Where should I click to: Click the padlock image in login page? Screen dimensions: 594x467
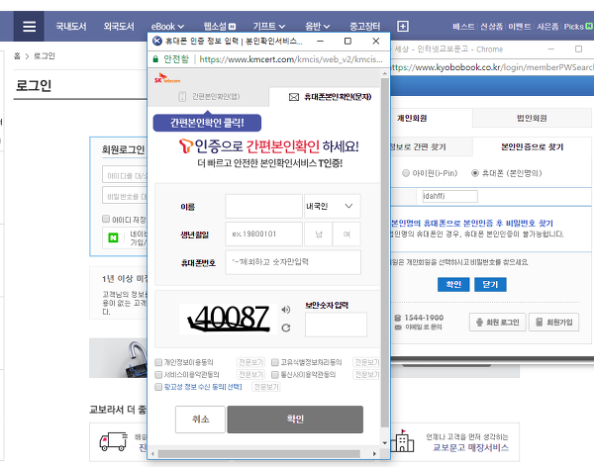point(137,359)
